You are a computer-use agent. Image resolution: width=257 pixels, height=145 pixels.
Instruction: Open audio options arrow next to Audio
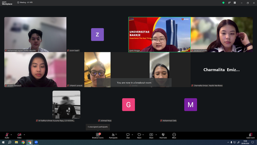pyautogui.click(x=11, y=135)
